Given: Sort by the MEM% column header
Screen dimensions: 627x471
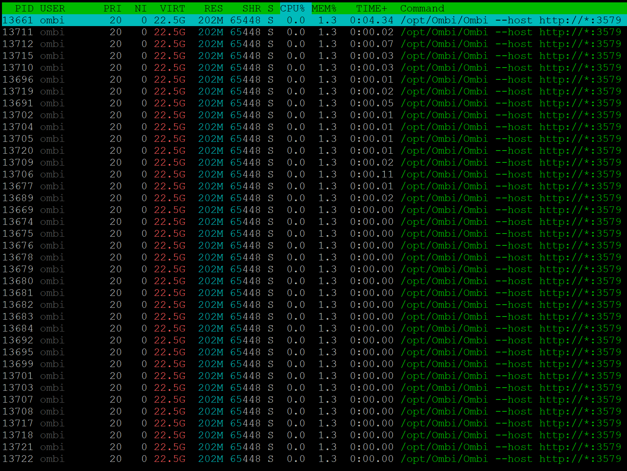Looking at the screenshot, I should click(x=324, y=8).
